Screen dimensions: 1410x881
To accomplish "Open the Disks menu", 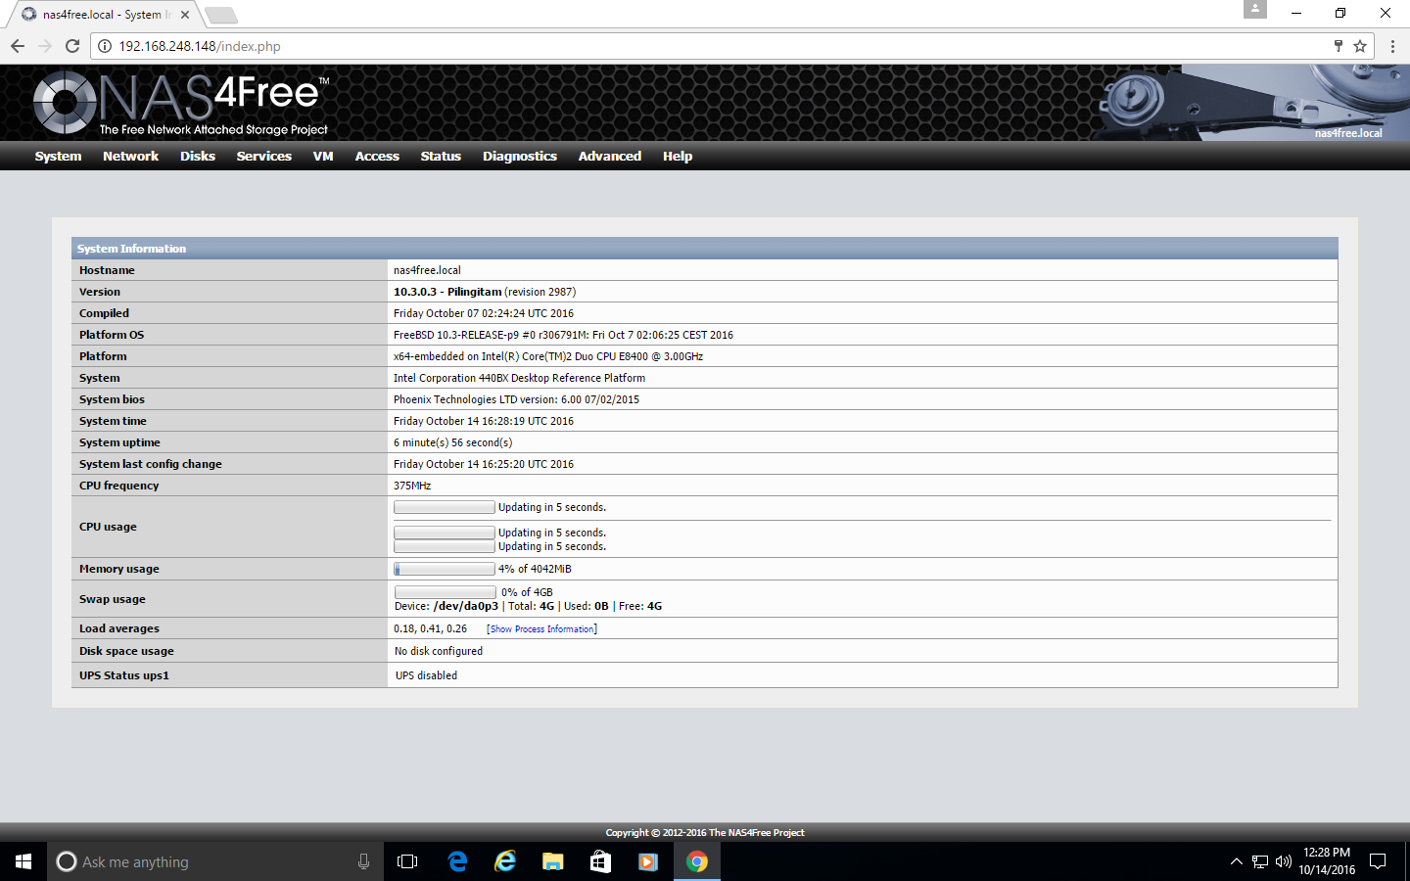I will 197,157.
